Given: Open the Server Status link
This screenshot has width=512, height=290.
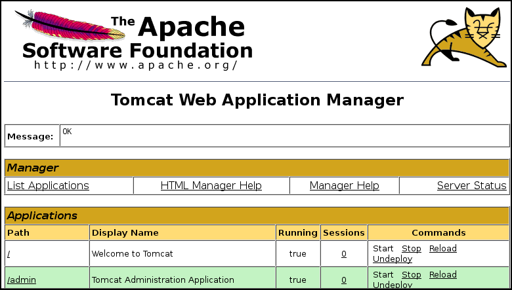Looking at the screenshot, I should [x=472, y=185].
